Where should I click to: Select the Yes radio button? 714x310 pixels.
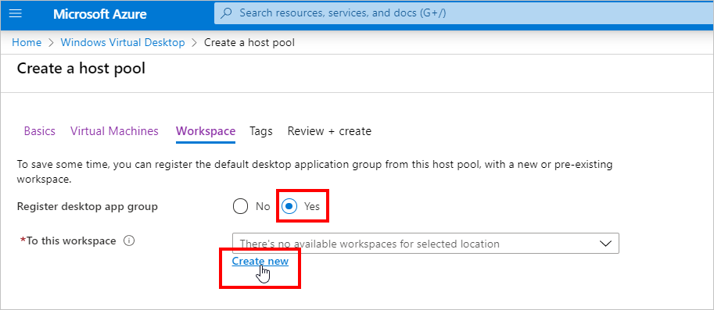pyautogui.click(x=289, y=206)
